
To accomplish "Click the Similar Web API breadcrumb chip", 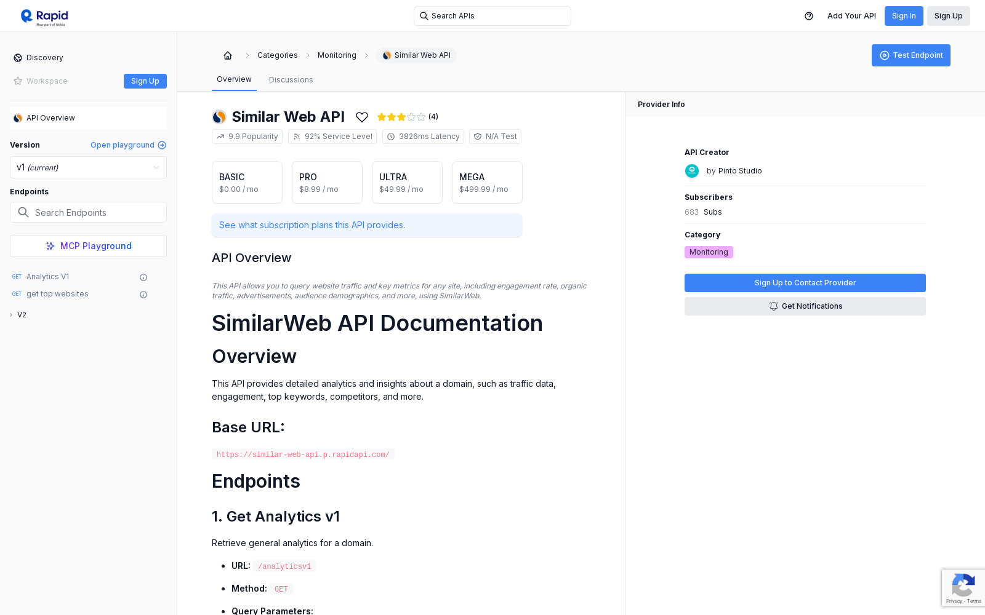I will pos(417,55).
